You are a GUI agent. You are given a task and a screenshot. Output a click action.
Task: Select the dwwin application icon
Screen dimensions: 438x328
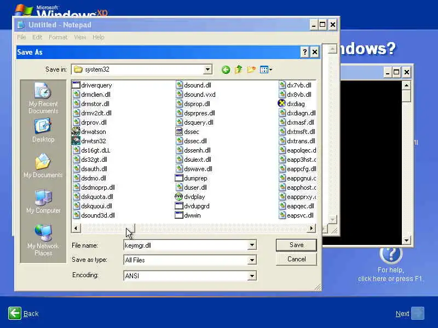tap(179, 215)
